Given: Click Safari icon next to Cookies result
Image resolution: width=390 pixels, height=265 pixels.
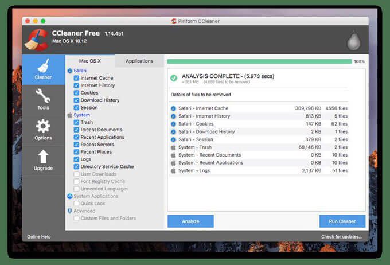Looking at the screenshot, I should point(173,124).
